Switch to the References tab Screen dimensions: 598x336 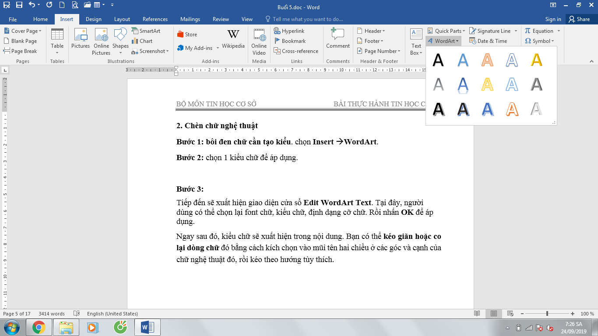[155, 19]
